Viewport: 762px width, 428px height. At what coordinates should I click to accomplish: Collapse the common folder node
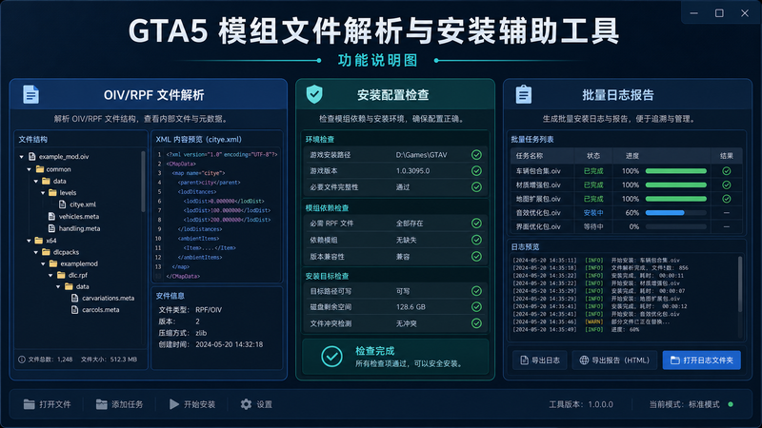(30, 169)
